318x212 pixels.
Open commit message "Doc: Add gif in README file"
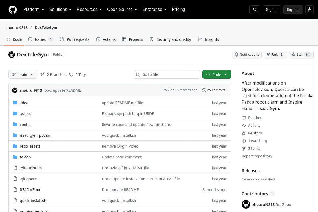pos(125,168)
